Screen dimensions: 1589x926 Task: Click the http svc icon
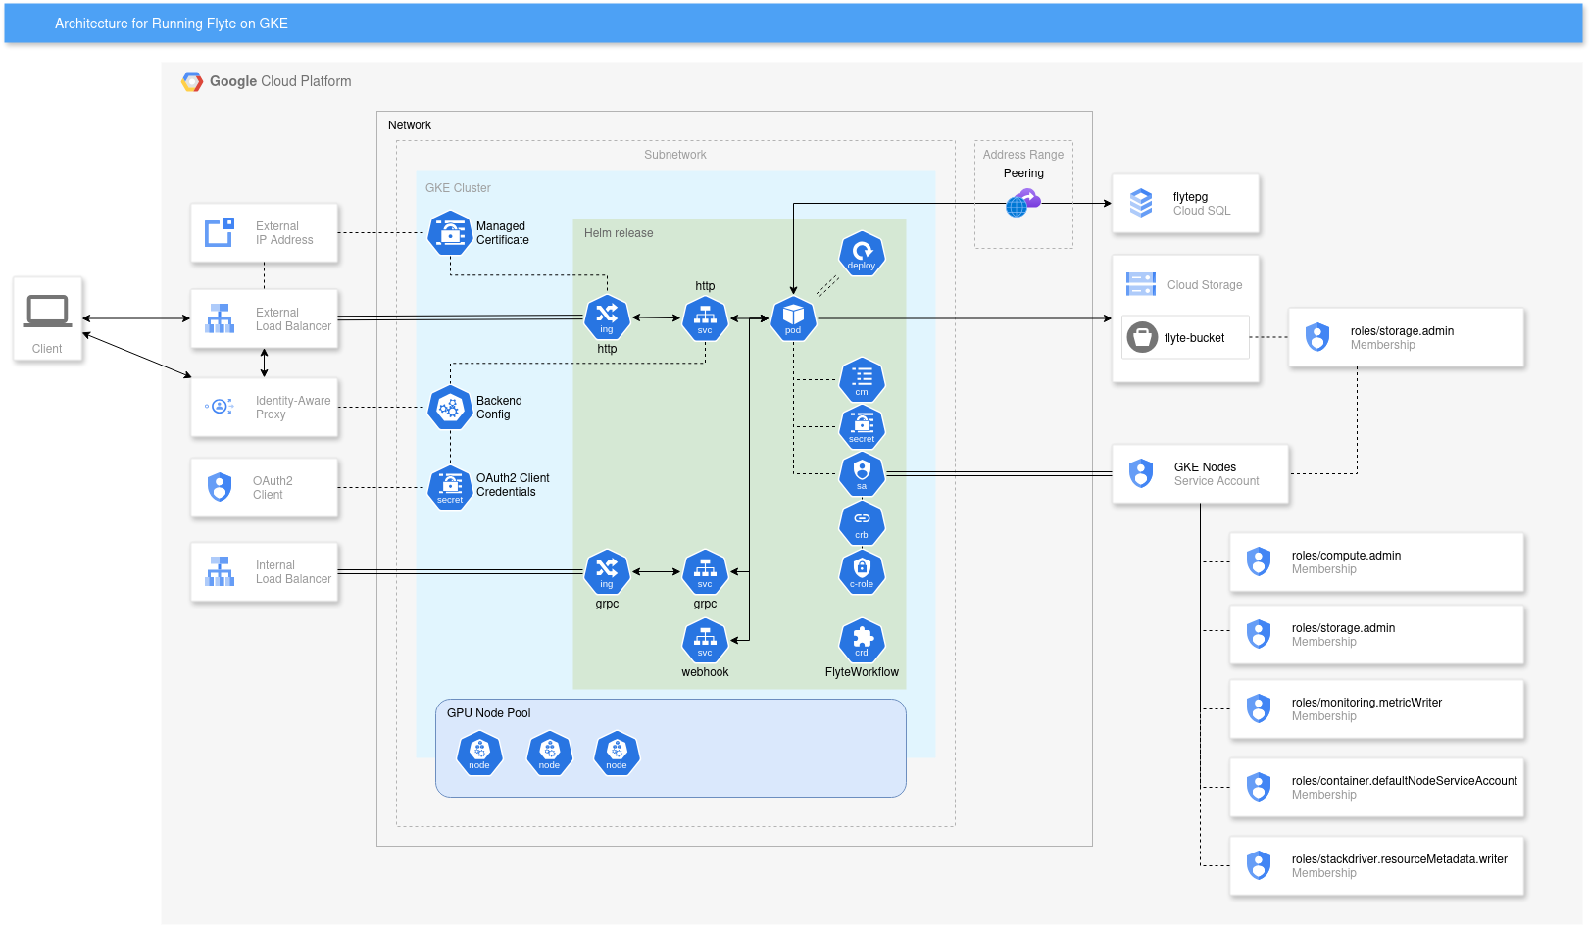pyautogui.click(x=705, y=317)
